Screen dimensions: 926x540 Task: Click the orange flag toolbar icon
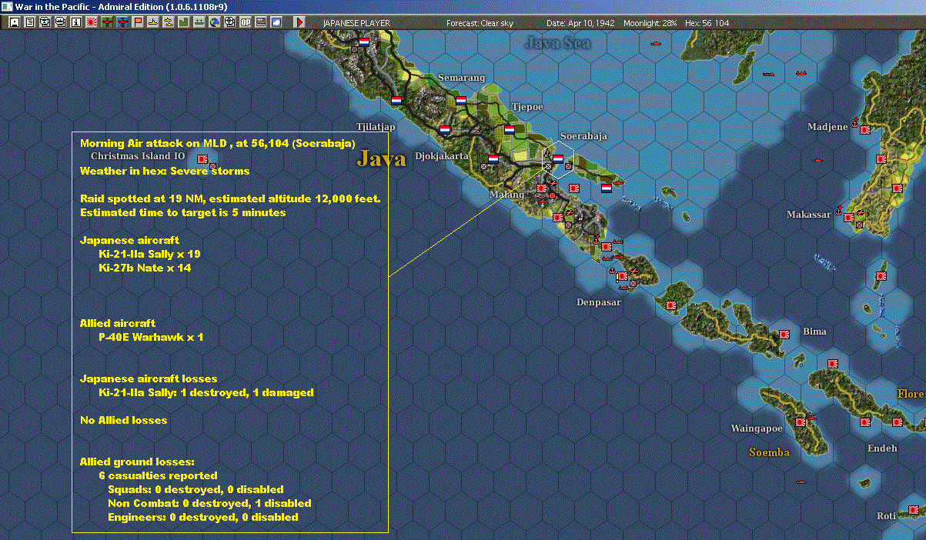[x=138, y=22]
